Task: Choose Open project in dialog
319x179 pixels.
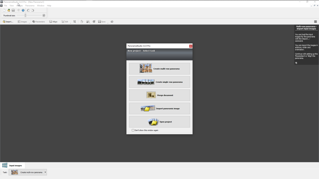Action: (159, 122)
